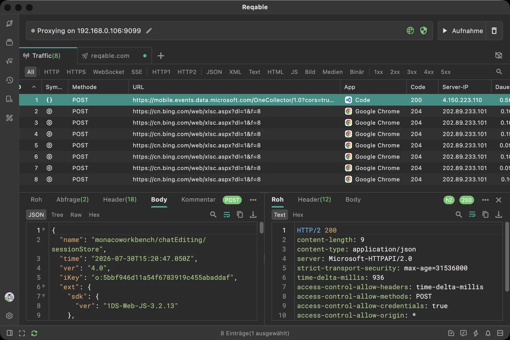Collapse JSON root at line 1

43,230
